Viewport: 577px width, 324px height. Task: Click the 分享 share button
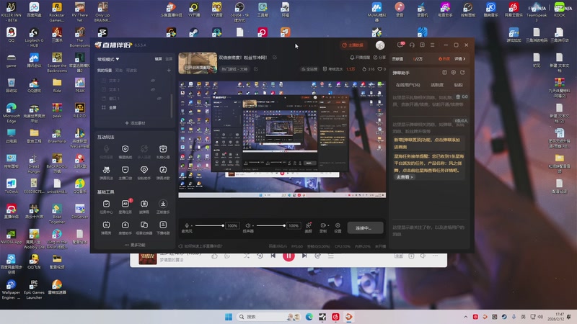pyautogui.click(x=380, y=58)
